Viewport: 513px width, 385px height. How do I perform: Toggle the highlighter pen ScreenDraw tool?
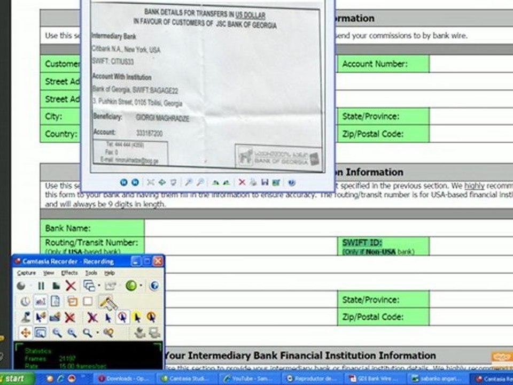pos(105,301)
